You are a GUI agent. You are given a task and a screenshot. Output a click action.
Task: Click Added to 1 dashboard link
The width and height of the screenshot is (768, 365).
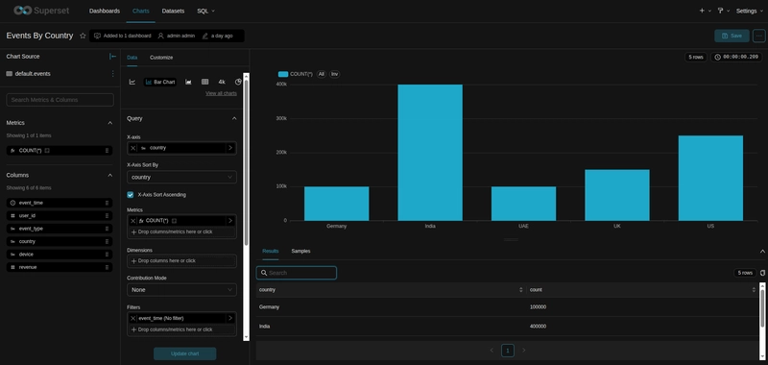(123, 36)
